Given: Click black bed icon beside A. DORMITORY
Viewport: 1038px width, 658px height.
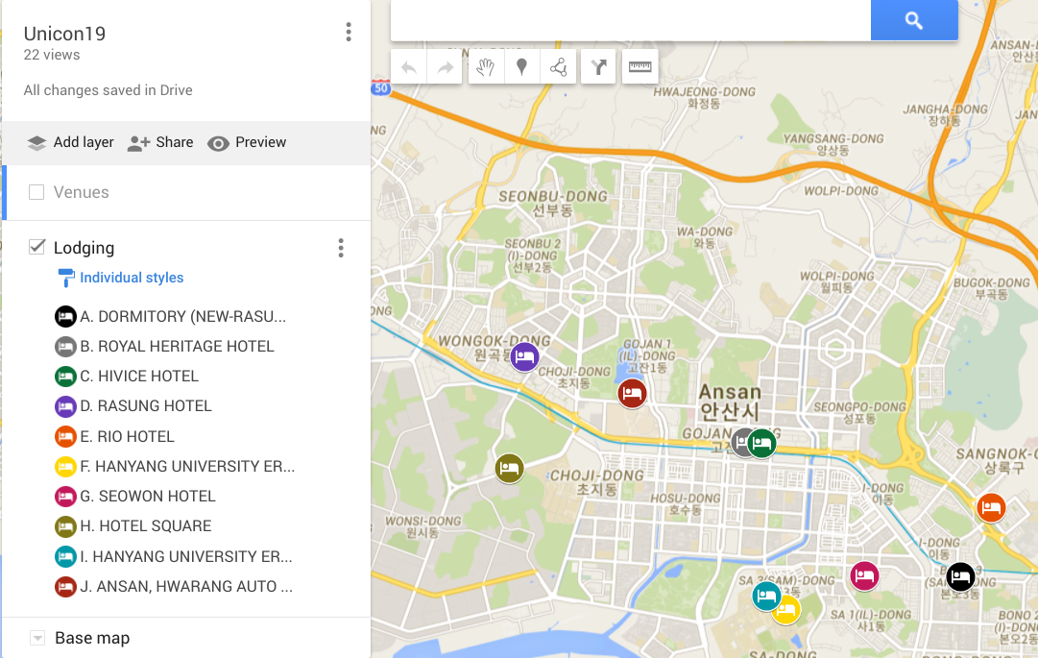Looking at the screenshot, I should click(65, 316).
